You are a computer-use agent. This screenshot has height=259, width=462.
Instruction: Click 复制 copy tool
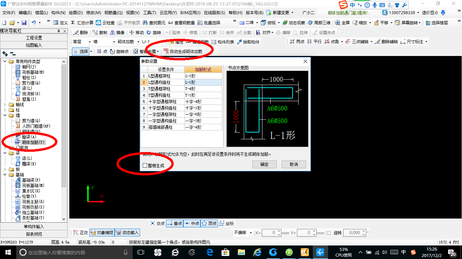pos(100,33)
